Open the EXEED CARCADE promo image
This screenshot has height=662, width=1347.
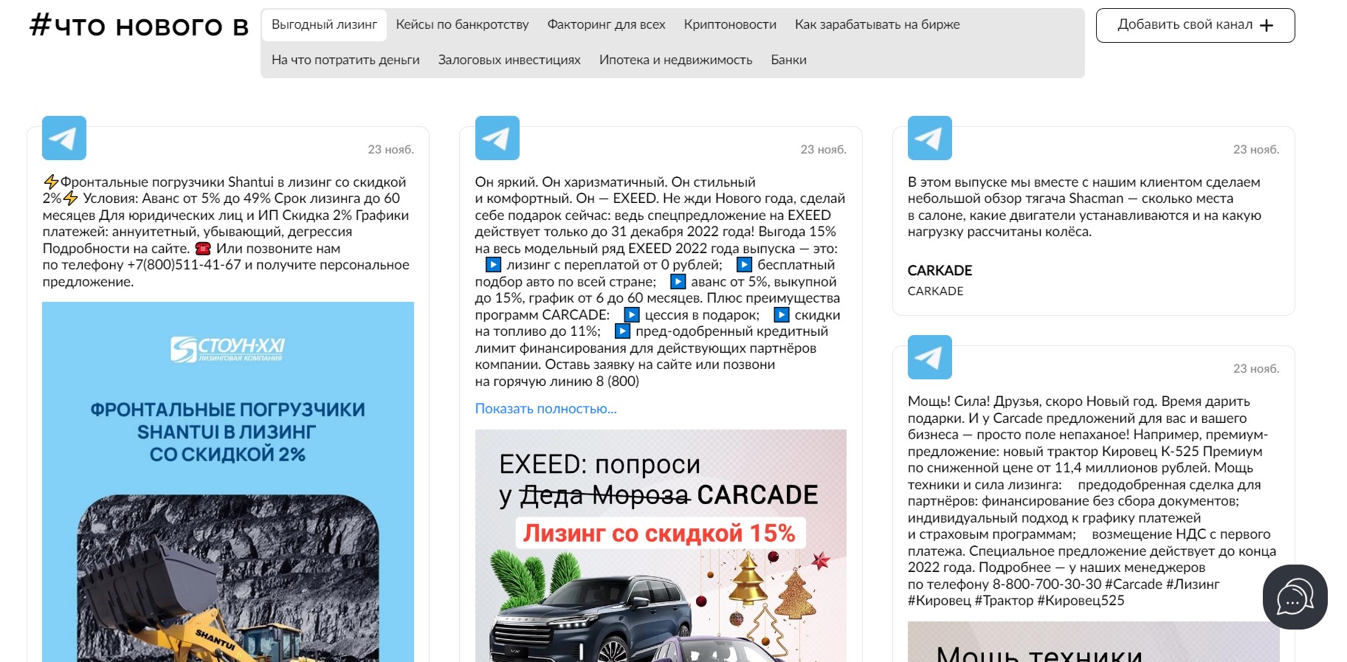click(661, 545)
